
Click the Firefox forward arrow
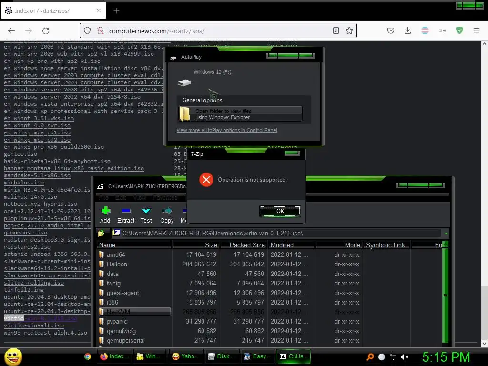pos(29,31)
